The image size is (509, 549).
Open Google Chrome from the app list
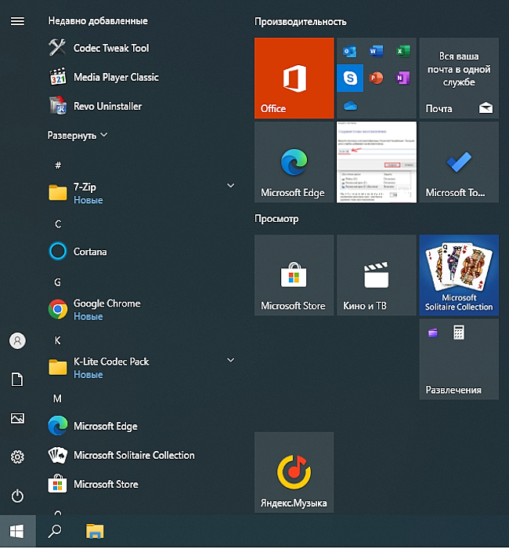pos(95,310)
